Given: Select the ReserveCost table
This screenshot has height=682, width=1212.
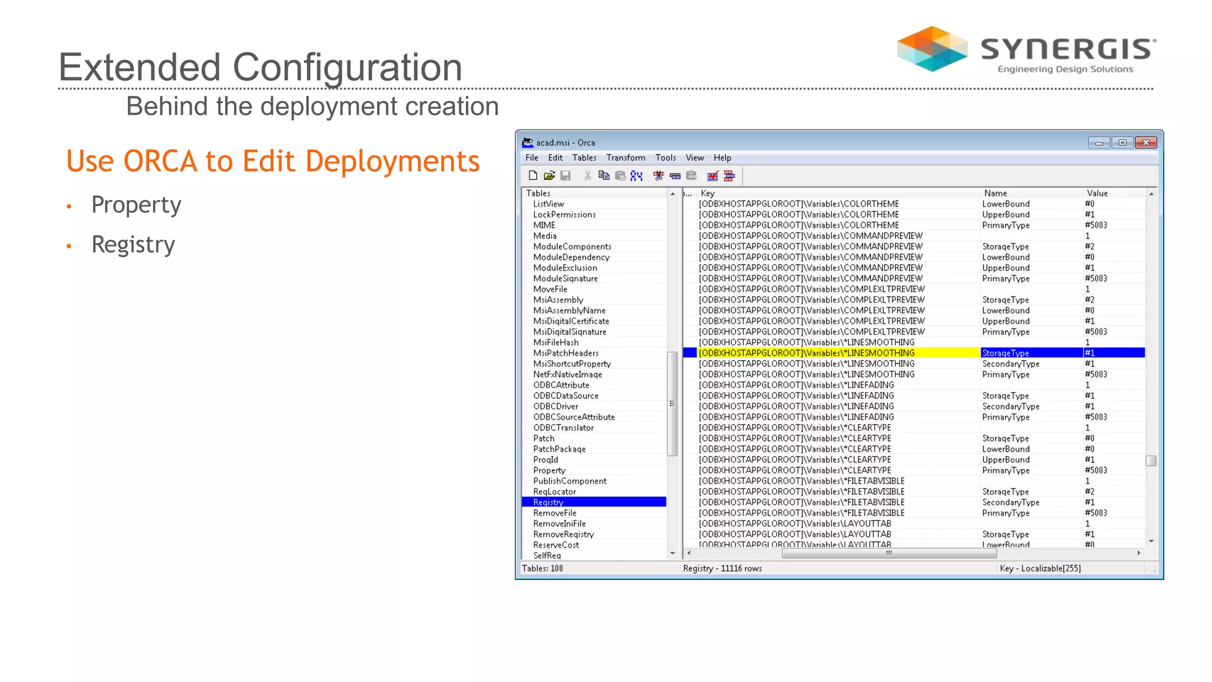Looking at the screenshot, I should coord(556,545).
